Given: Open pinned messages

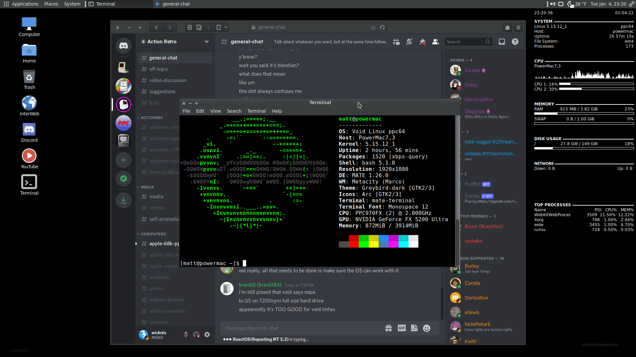Looking at the screenshot, I should pos(422,42).
